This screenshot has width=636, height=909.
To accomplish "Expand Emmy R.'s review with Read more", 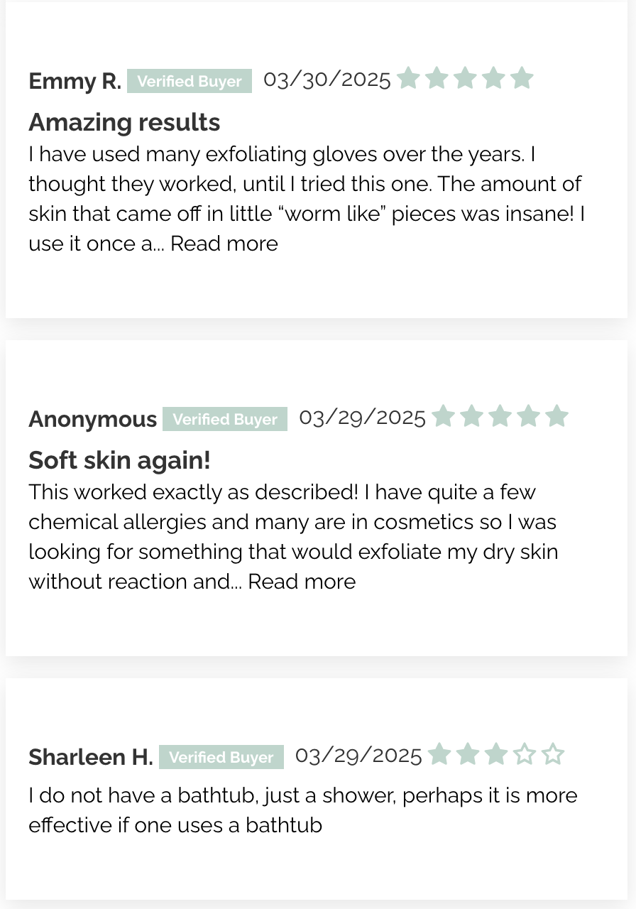I will coord(224,244).
